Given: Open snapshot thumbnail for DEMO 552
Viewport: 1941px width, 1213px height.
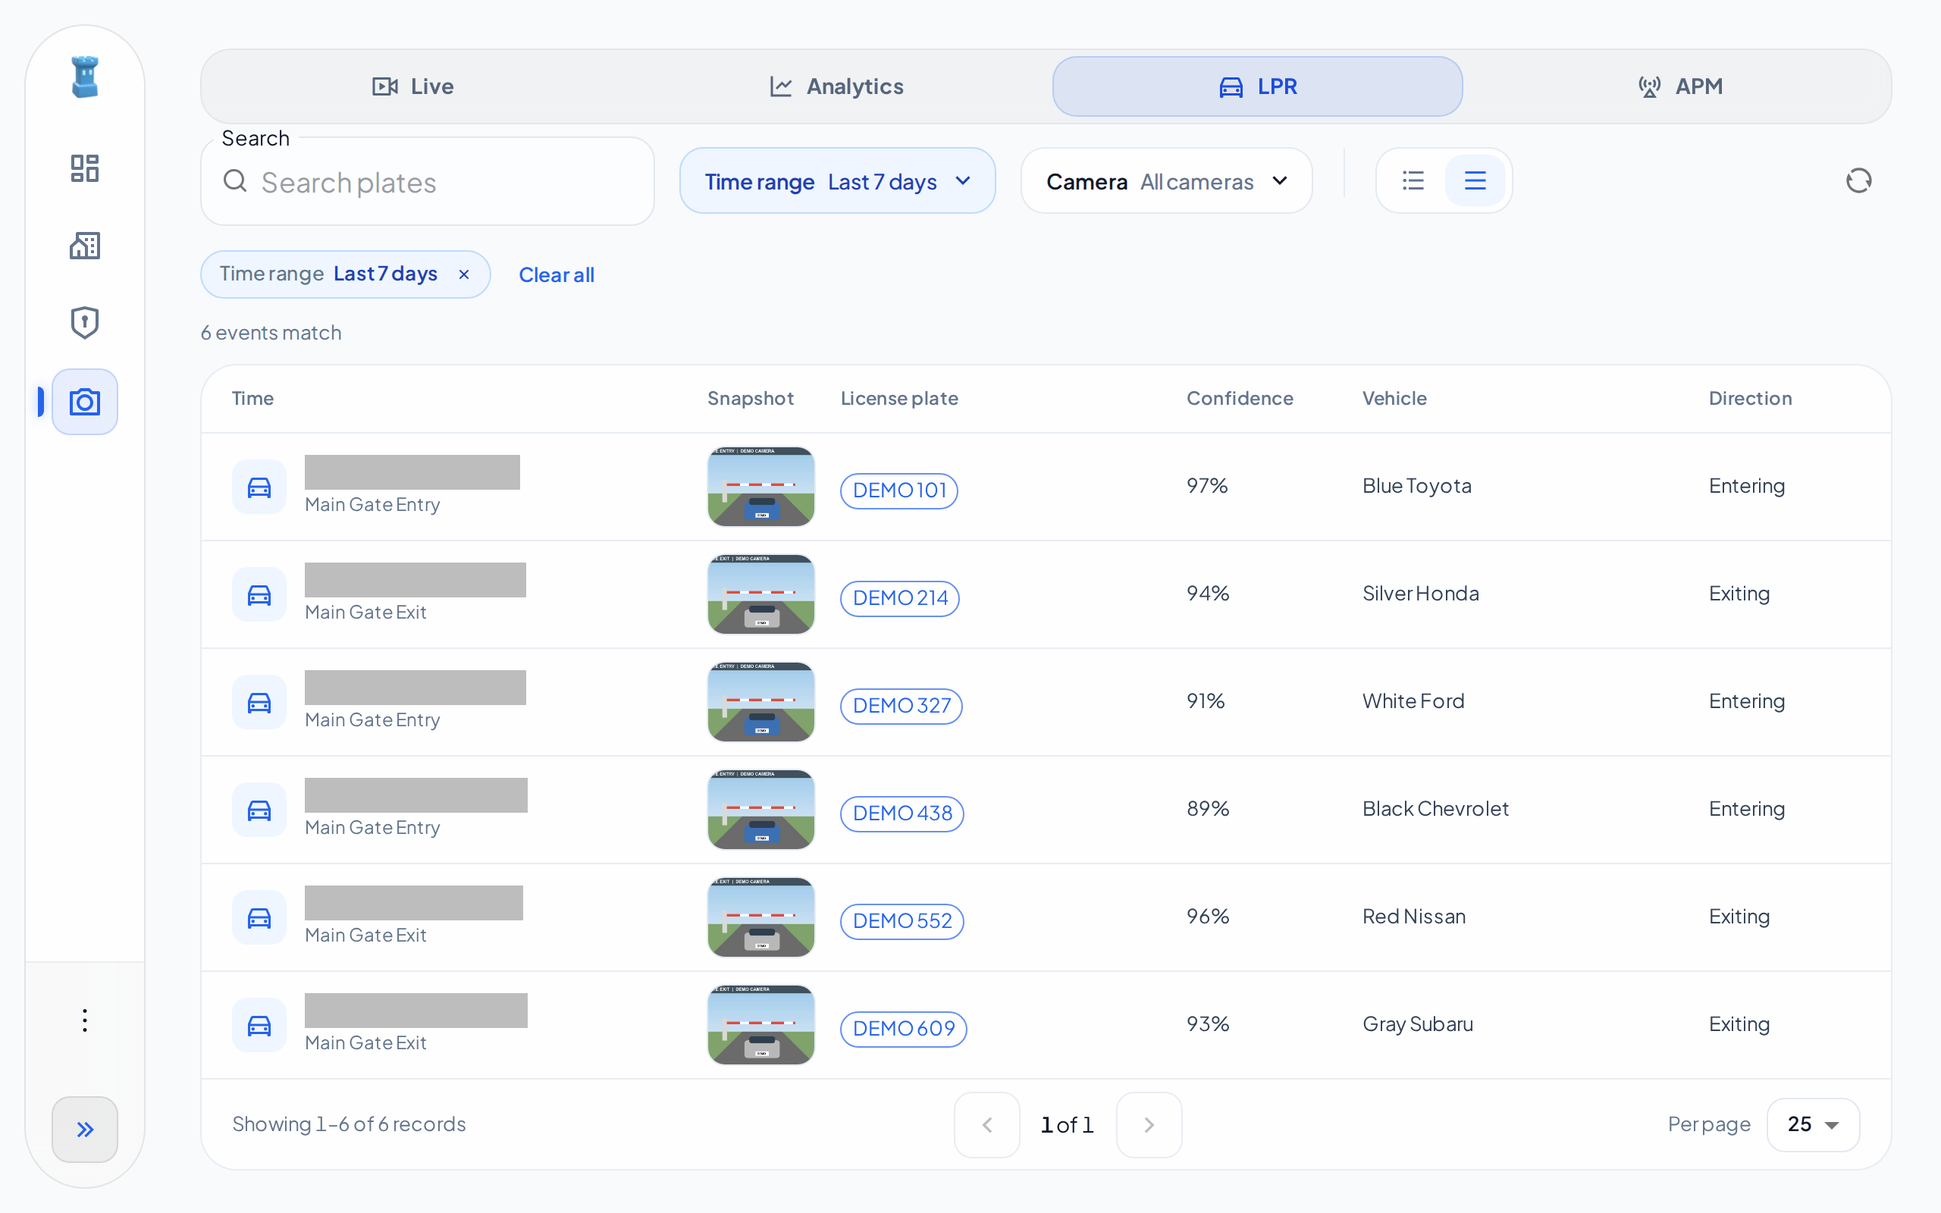Looking at the screenshot, I should (760, 917).
